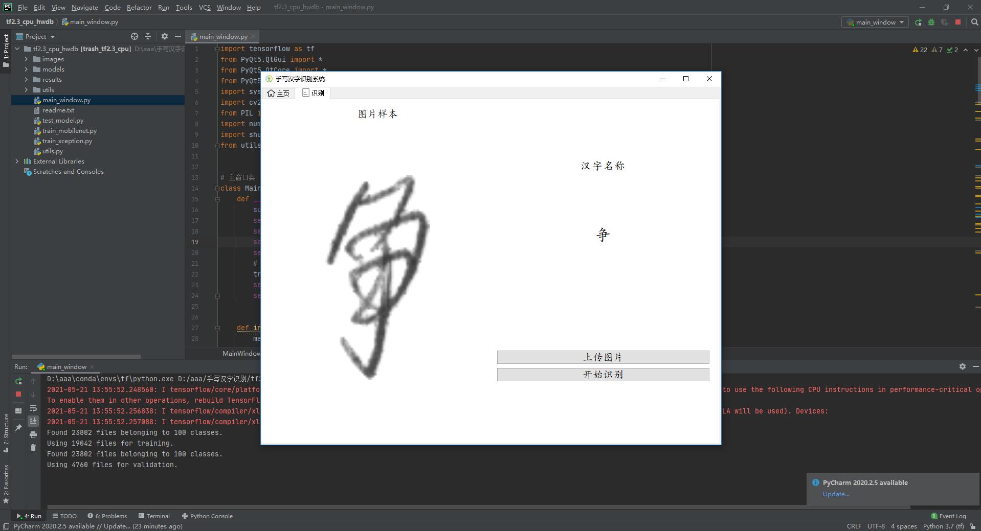Open the File menu
Image resolution: width=981 pixels, height=531 pixels.
click(23, 7)
